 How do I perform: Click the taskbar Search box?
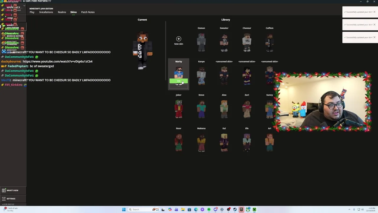click(x=144, y=209)
